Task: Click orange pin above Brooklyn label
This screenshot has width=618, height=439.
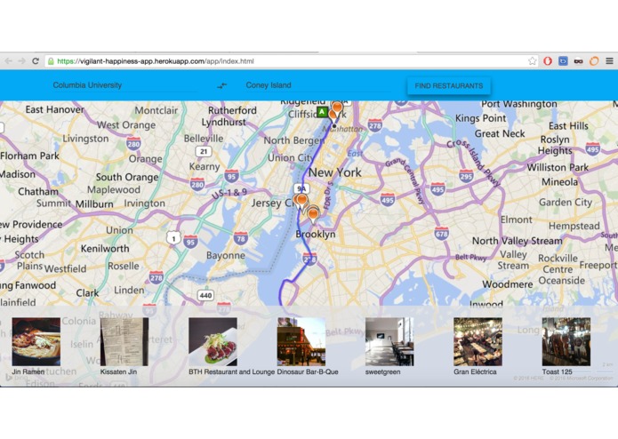Action: tap(313, 216)
